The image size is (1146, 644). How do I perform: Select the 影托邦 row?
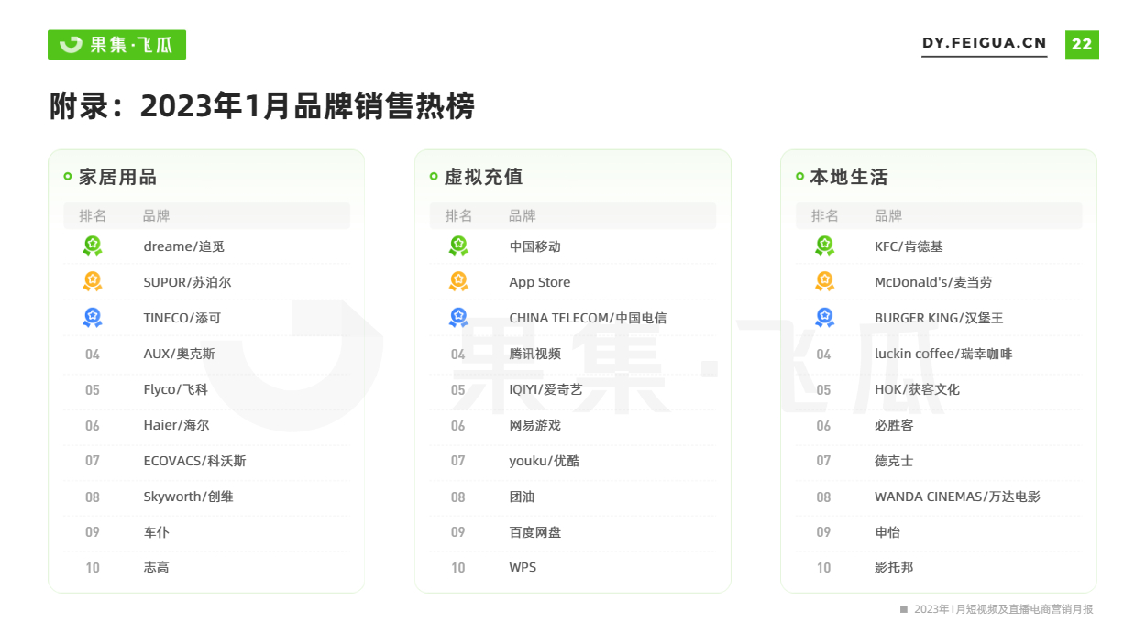(939, 567)
